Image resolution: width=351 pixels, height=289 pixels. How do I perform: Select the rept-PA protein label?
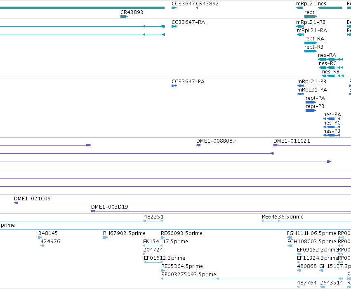point(315,98)
